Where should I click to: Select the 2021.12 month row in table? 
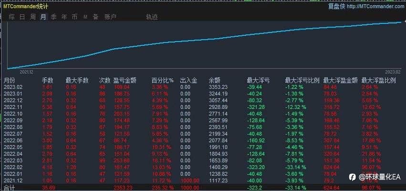coord(203,180)
